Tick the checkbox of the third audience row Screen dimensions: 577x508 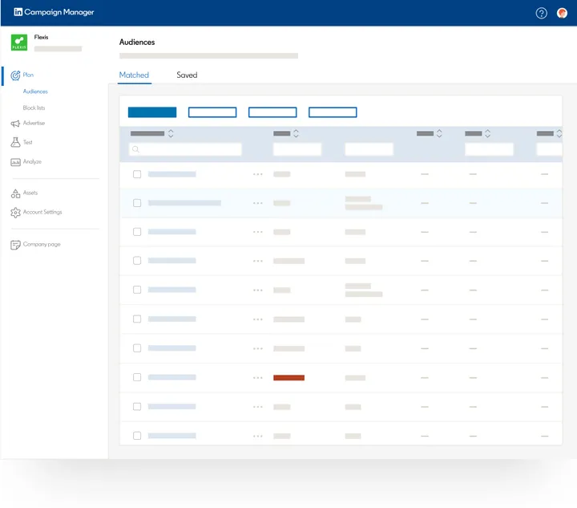coord(137,232)
